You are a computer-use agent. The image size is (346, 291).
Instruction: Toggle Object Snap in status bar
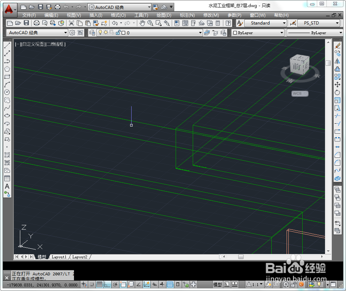pos(123,284)
